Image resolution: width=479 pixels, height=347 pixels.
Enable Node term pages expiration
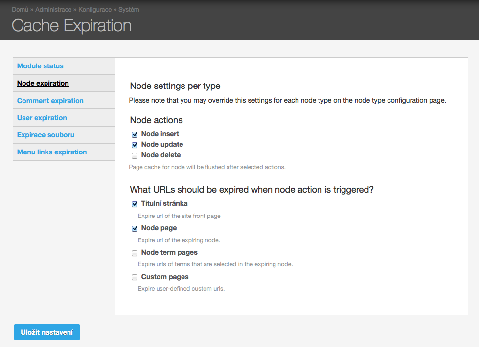[x=135, y=253]
